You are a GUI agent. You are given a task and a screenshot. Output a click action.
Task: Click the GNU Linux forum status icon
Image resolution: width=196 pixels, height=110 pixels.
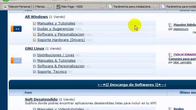pos(16,61)
